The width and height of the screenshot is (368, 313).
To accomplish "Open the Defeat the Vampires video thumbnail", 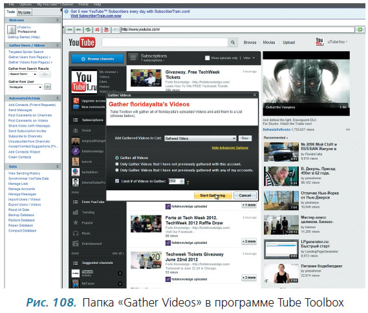I will point(307,83).
